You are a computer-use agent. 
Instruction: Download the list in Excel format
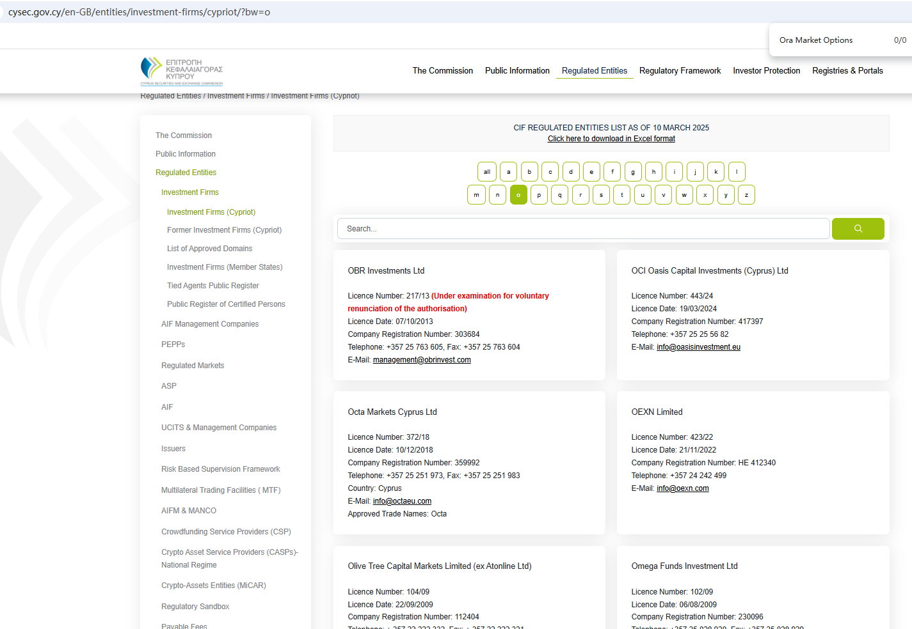click(x=611, y=139)
